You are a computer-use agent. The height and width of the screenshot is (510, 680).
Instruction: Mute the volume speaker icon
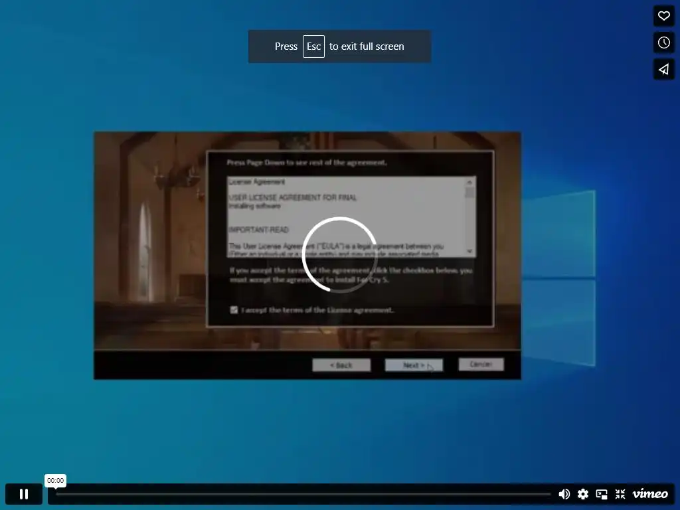(x=564, y=494)
